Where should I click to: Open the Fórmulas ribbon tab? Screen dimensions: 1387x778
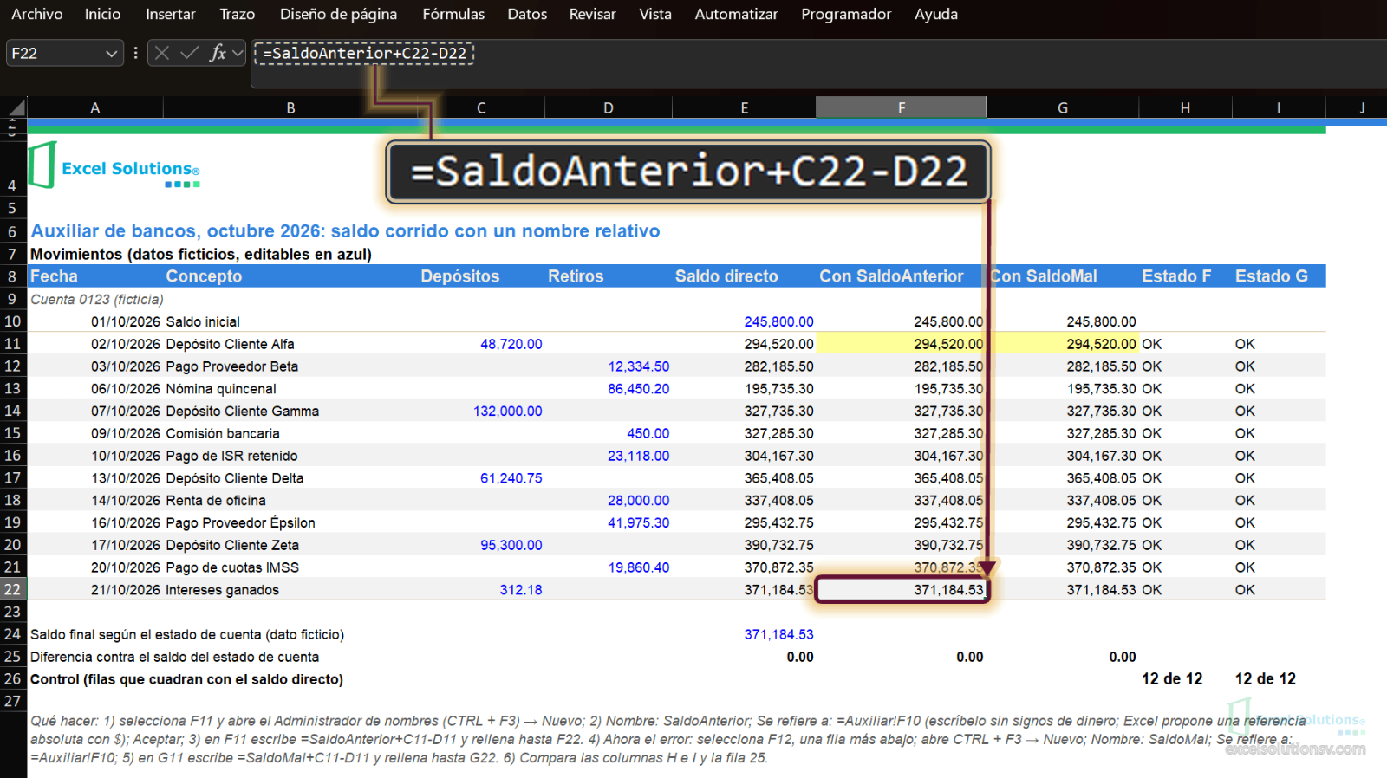coord(453,14)
